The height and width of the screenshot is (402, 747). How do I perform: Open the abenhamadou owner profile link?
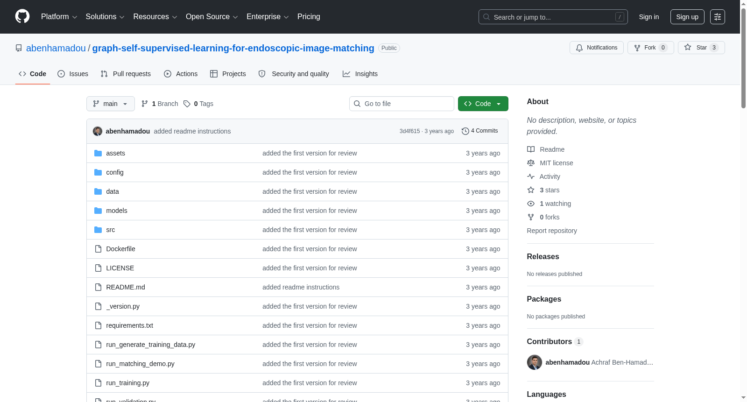tap(56, 48)
